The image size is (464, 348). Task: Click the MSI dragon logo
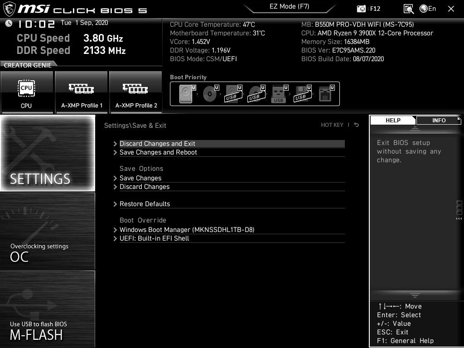coord(9,9)
